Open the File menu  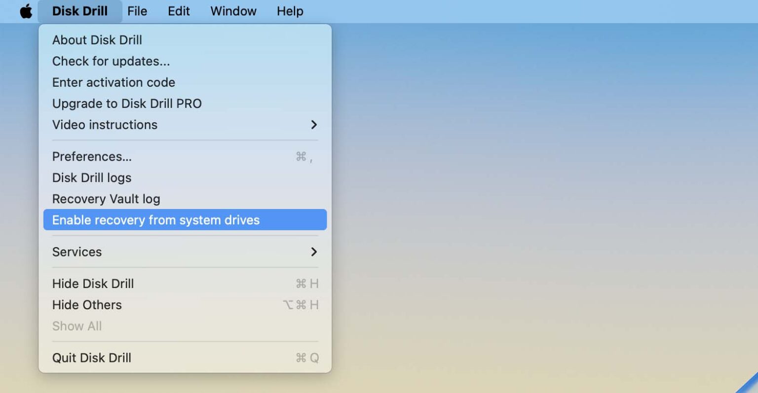pos(137,11)
